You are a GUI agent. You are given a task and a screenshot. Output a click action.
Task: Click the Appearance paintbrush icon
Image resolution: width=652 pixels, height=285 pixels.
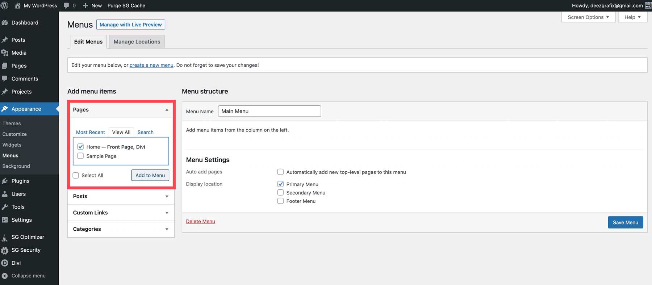(5, 109)
